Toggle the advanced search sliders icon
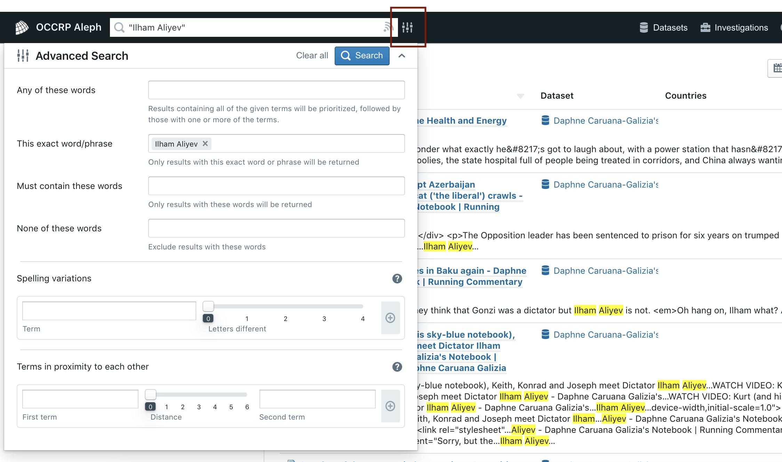The image size is (782, 462). [407, 27]
